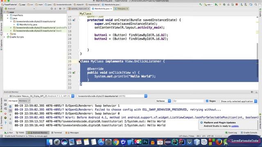Screen dimensions: 262x147
Task: Click the help question mark icon in monitor
Action: tap(5, 123)
